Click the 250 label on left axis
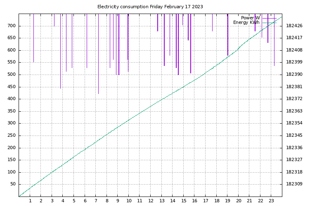317x206 pixels. pyautogui.click(x=11, y=136)
